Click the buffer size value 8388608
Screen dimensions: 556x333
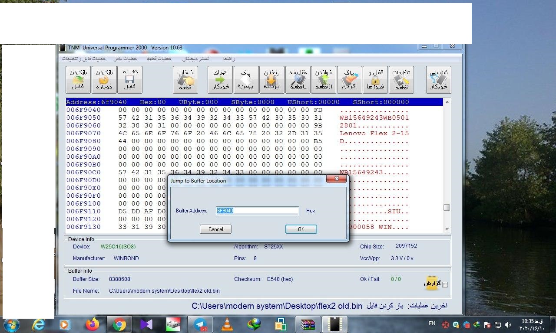[119, 279]
